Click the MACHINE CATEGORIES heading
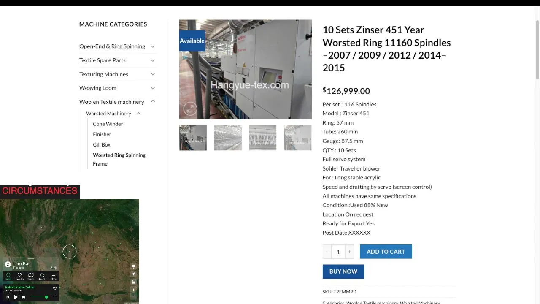The height and width of the screenshot is (304, 540). click(113, 24)
